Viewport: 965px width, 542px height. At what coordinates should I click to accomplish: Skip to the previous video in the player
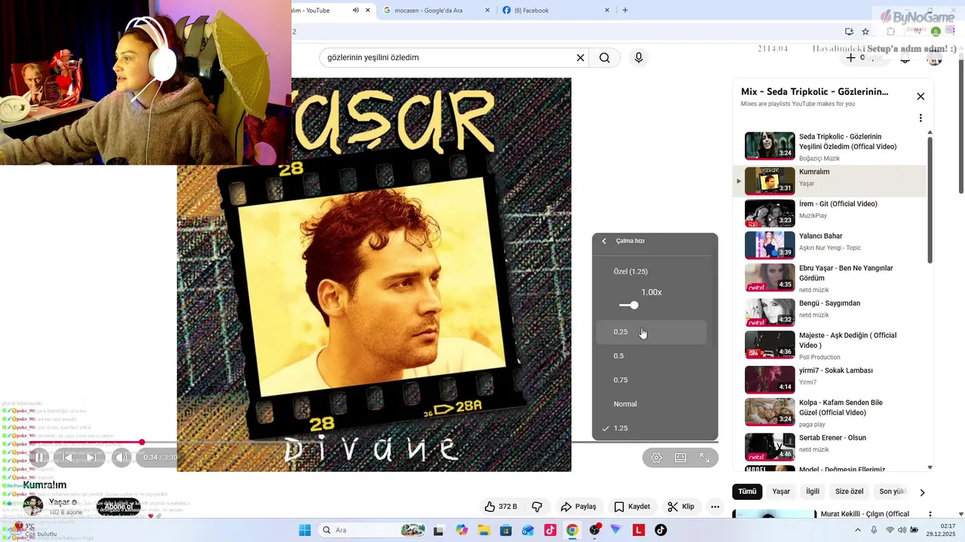pyautogui.click(x=67, y=457)
